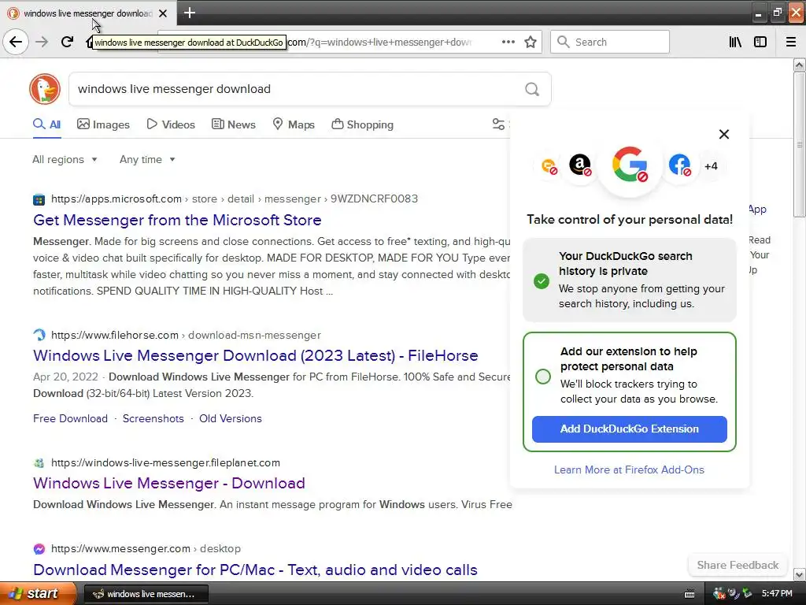Click the www.messenger.com result URL
Screen dimensions: 806x605
pos(146,549)
